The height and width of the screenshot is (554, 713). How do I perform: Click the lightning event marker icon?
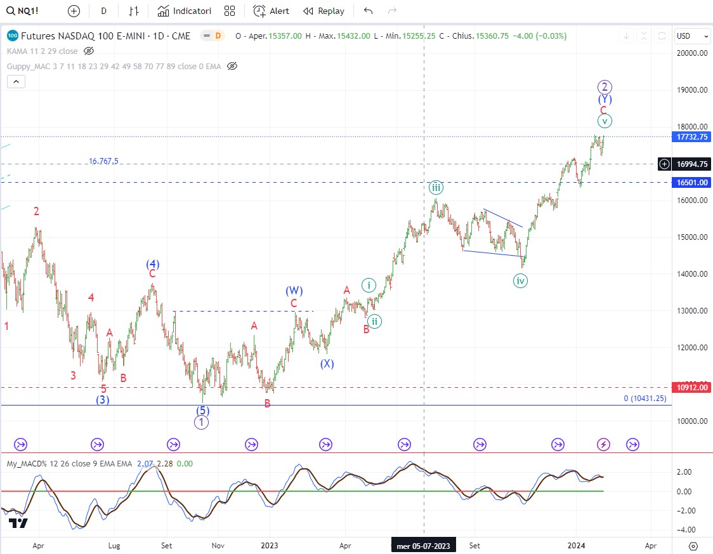603,444
